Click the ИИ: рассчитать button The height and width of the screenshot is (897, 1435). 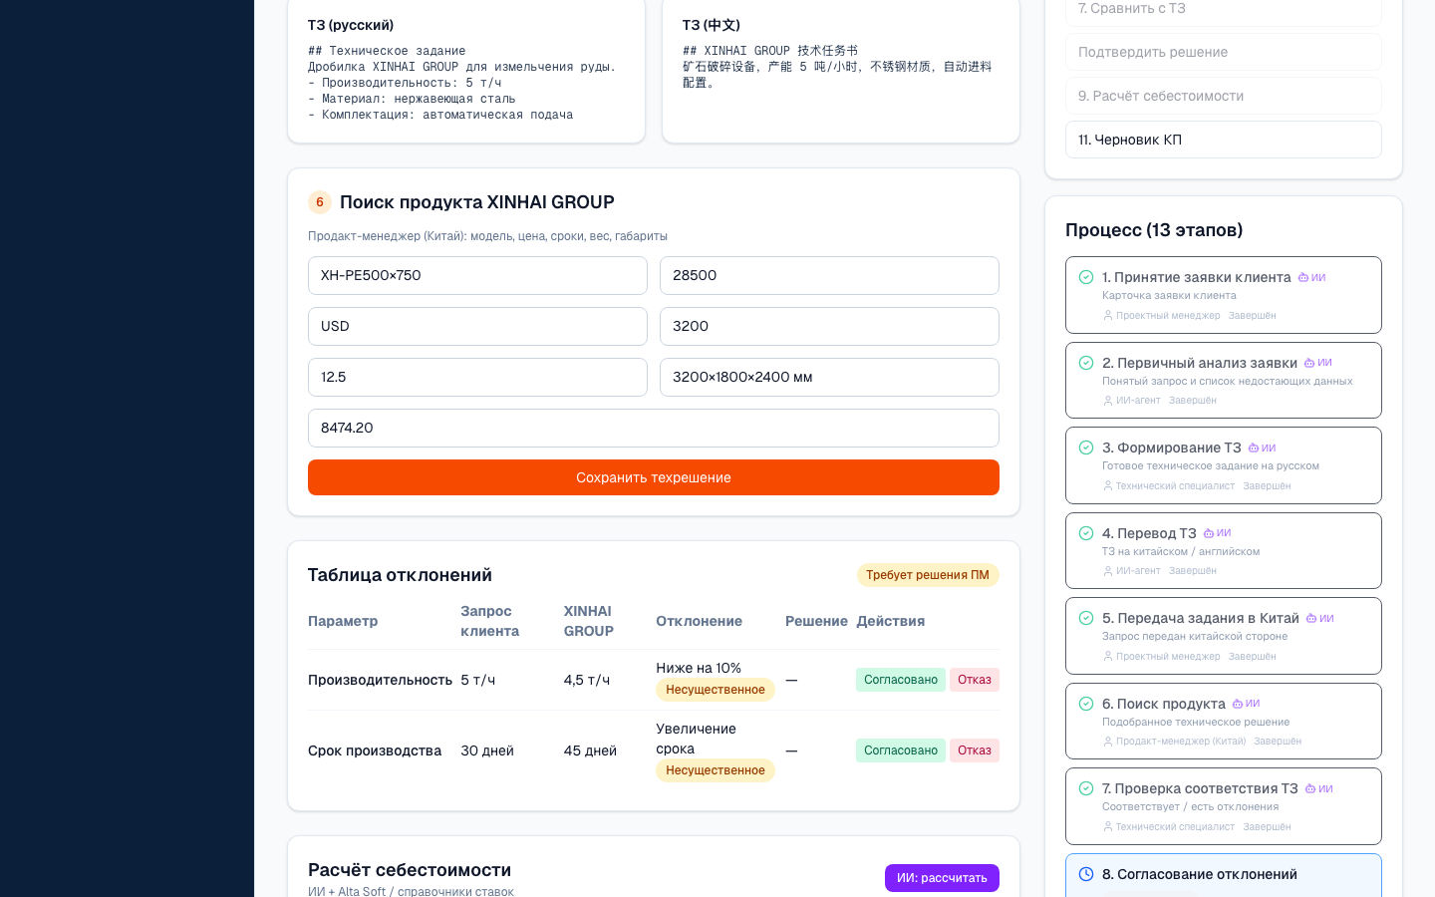(942, 878)
